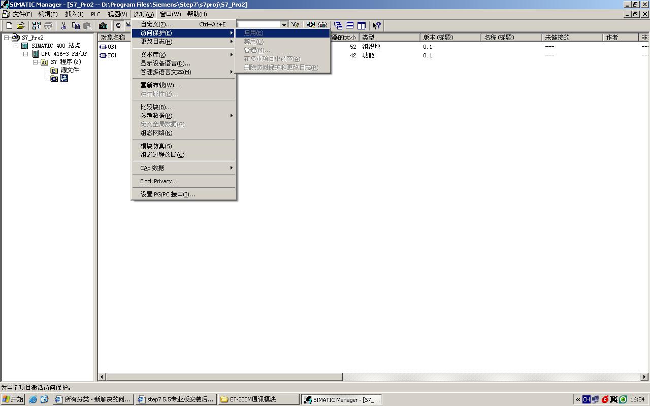Click the S7 程序(2) folder icon
This screenshot has height=406, width=650.
pyautogui.click(x=45, y=62)
